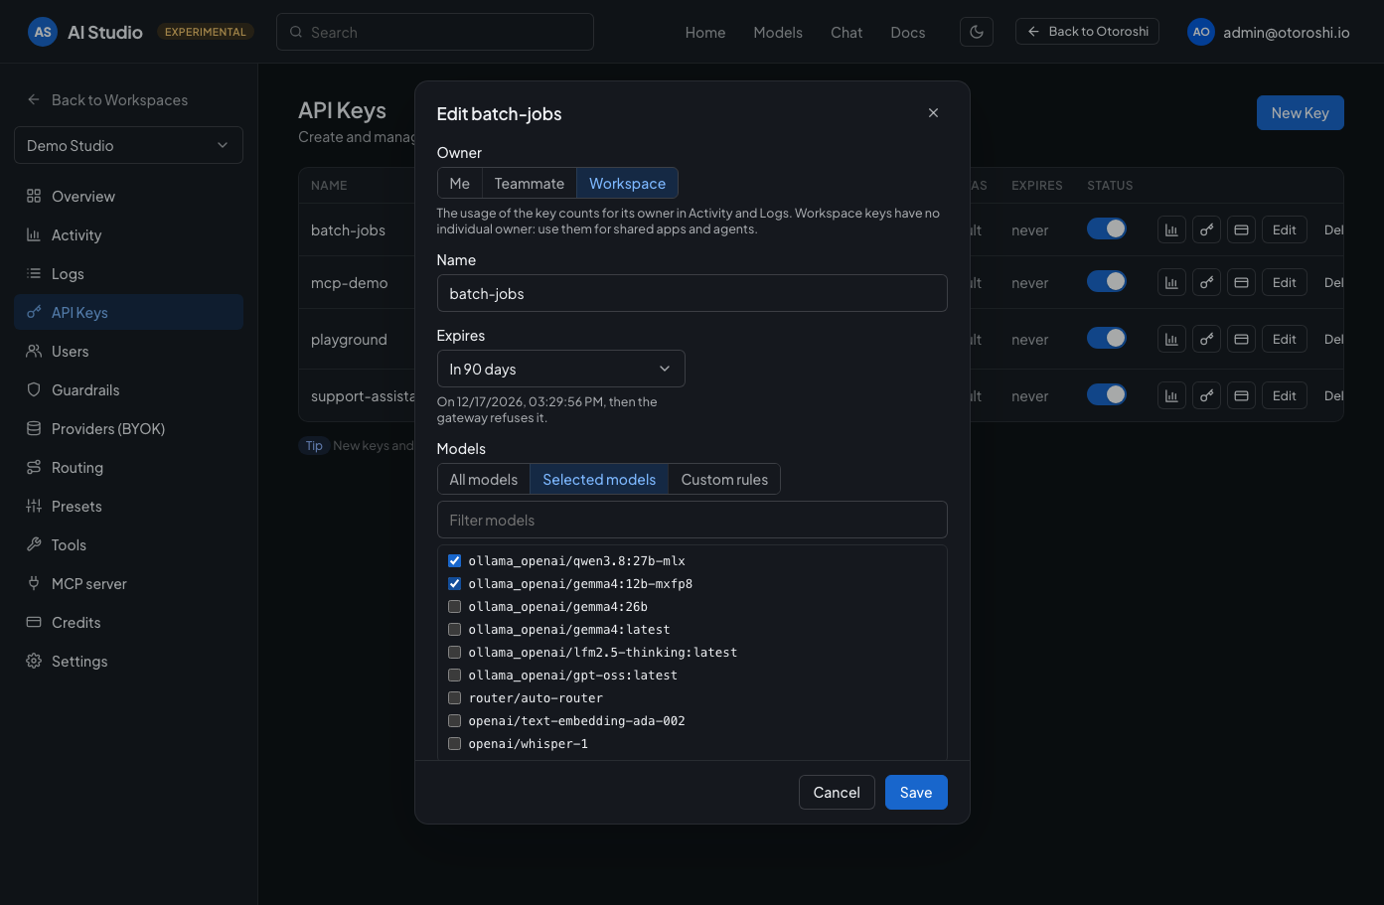
Task: Check ollama_openai/lfm2.5-thinking:latest model
Action: click(x=454, y=652)
